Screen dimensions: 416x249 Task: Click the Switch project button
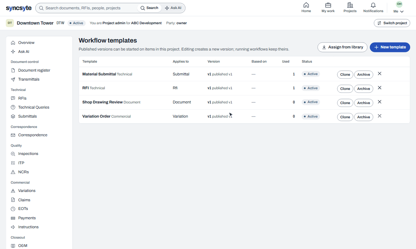click(x=392, y=23)
